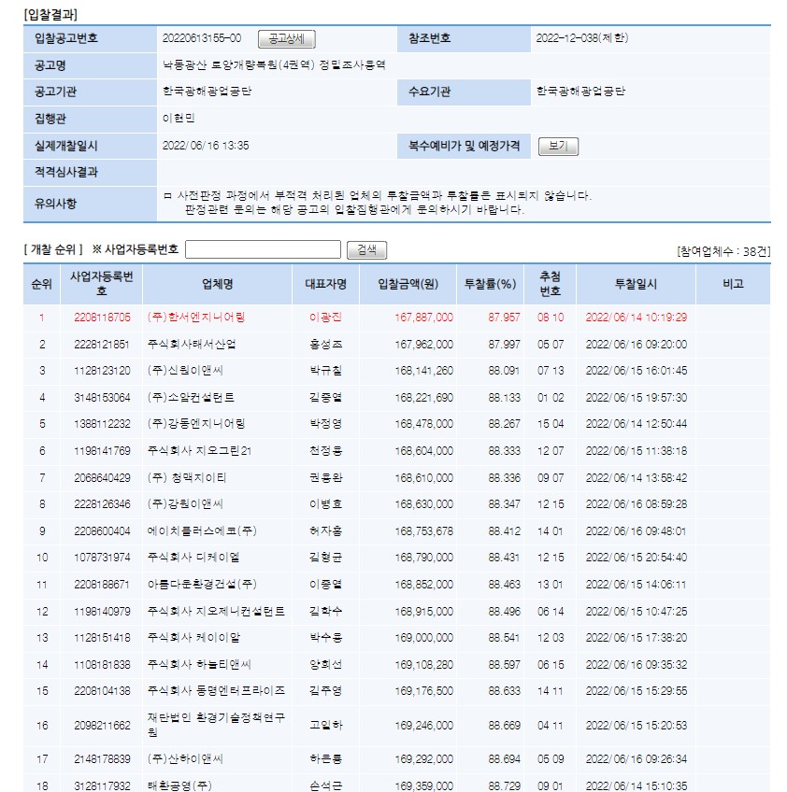787x792 pixels.
Task: Select company (주)한서엔지니어링 in first row
Action: coord(196,318)
